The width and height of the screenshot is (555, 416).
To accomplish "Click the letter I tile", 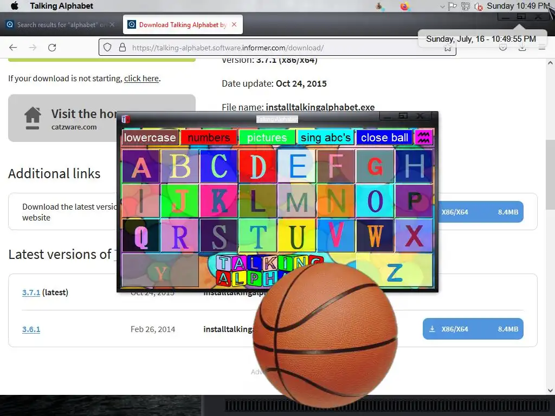I will click(x=141, y=200).
